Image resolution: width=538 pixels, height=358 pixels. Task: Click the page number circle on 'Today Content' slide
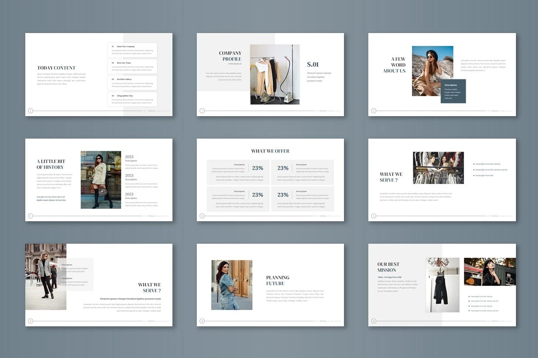[31, 111]
